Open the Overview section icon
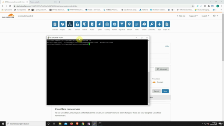 point(55,24)
